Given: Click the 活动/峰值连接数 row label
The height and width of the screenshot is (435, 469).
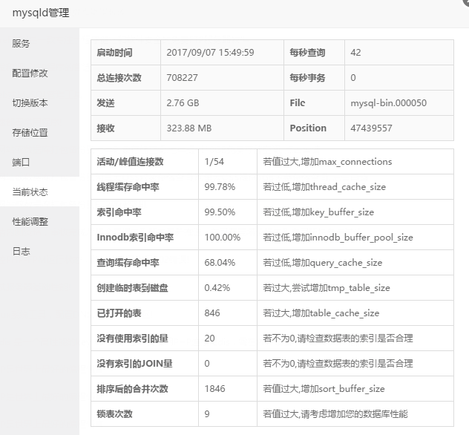Looking at the screenshot, I should click(131, 162).
